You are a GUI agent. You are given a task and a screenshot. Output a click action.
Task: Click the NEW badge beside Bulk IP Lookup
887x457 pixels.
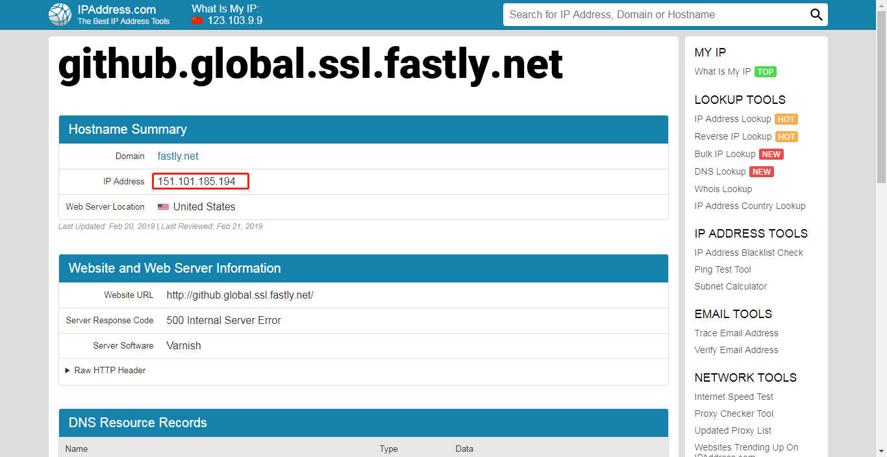[x=771, y=154]
